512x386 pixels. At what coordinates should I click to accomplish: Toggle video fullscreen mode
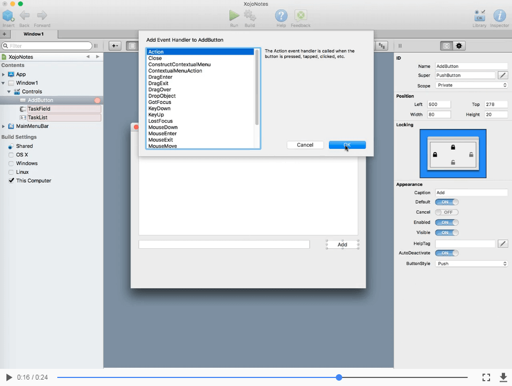pyautogui.click(x=486, y=377)
